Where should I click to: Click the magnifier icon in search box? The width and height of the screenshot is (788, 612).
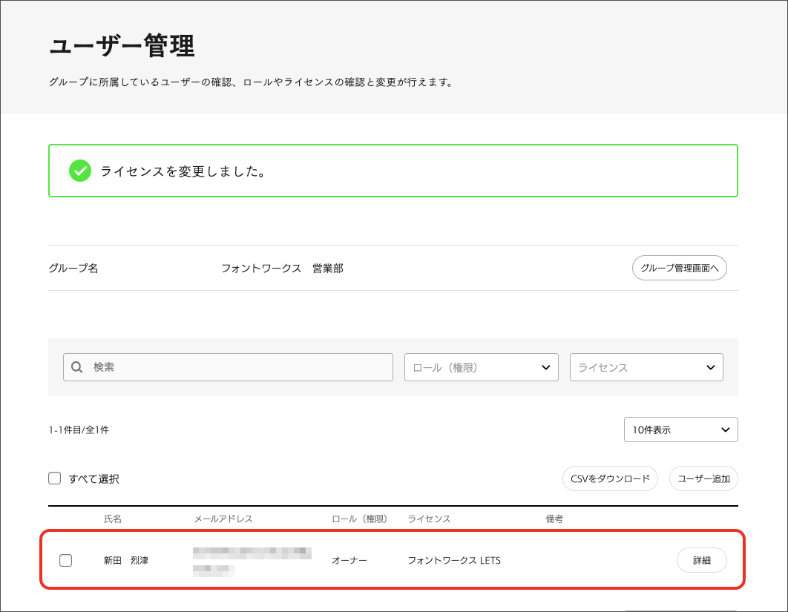click(76, 367)
